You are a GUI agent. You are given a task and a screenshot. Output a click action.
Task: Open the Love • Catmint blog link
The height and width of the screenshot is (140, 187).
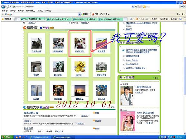pos(132,60)
